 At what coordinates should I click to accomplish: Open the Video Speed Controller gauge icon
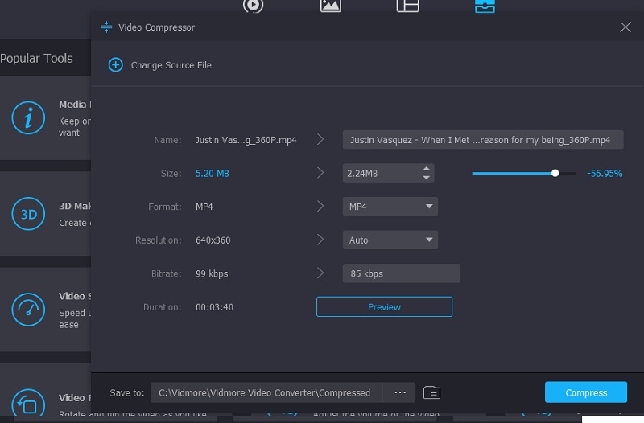(28, 310)
